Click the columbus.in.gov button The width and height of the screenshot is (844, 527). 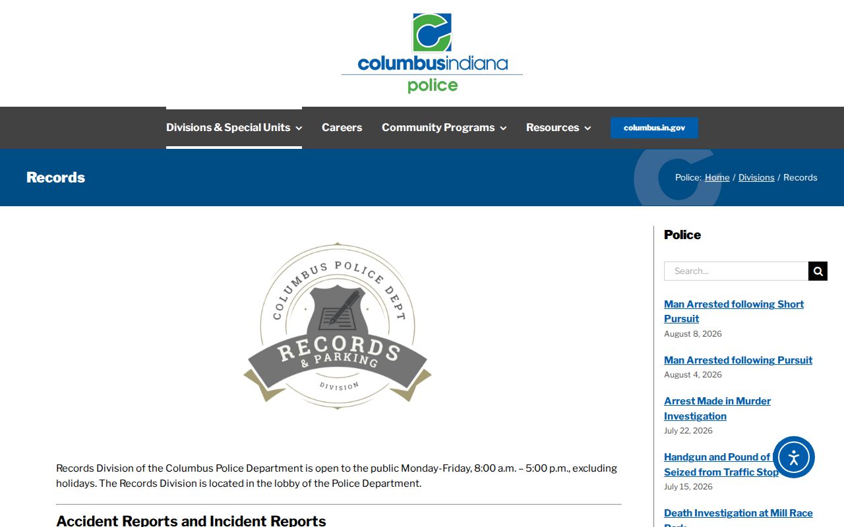coord(654,128)
